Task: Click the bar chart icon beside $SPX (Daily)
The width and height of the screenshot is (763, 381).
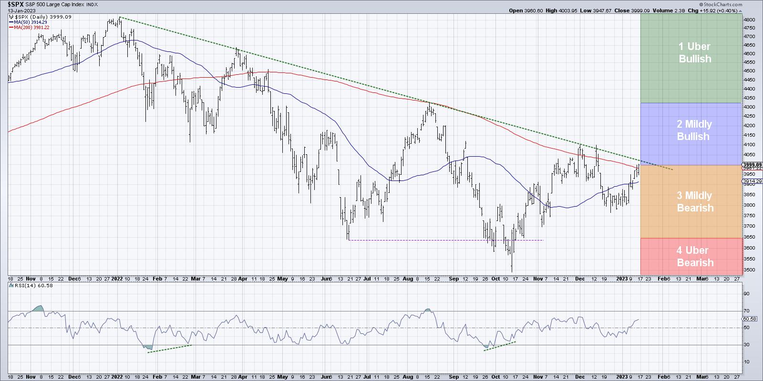Action: (x=10, y=17)
